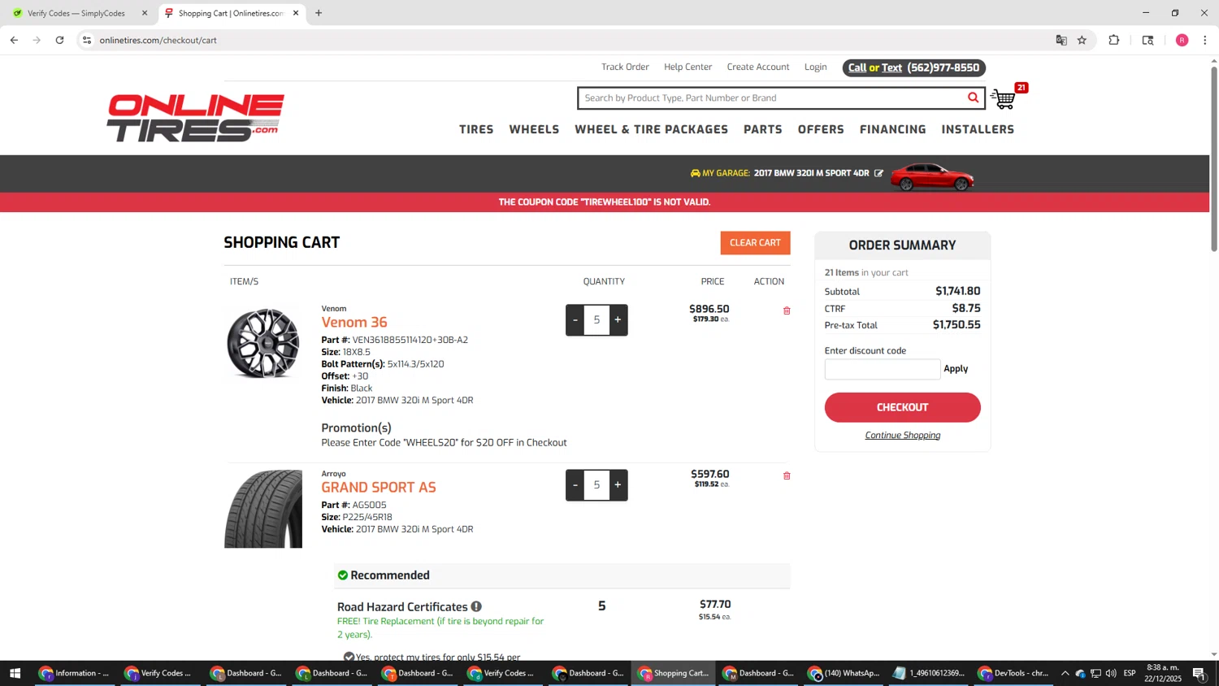The image size is (1219, 686).
Task: Open Windows notification center
Action: tap(1199, 673)
